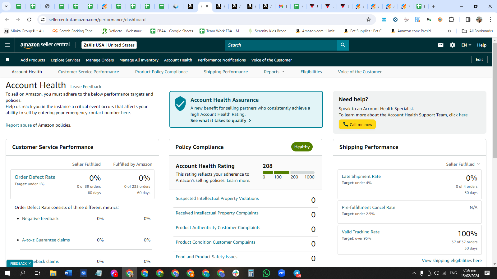Click the Call me now button
This screenshot has width=497, height=279.
[x=357, y=124]
